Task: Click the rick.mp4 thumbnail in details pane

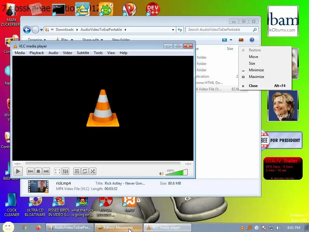Action: pyautogui.click(x=38, y=186)
